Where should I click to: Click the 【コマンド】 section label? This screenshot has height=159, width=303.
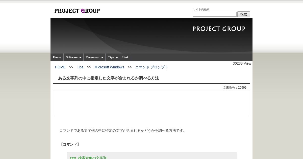70,144
